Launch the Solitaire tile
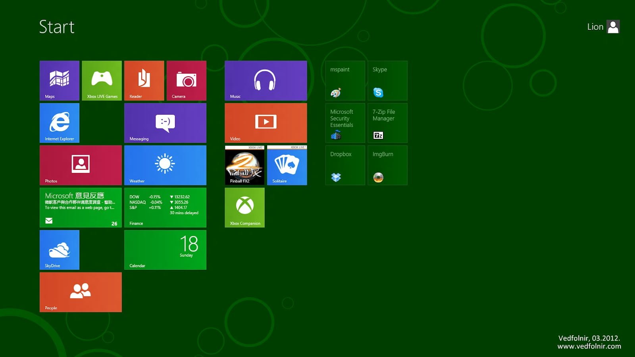635x357 pixels. click(x=287, y=165)
